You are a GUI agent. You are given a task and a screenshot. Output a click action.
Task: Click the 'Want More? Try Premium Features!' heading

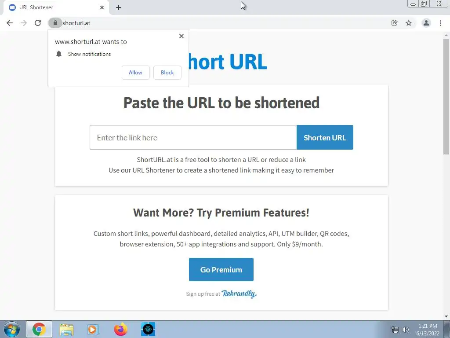pos(221,213)
